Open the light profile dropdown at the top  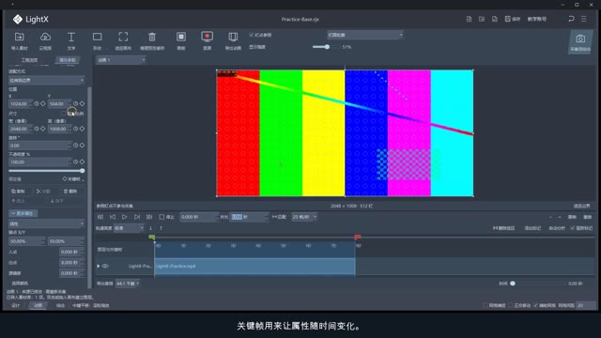pyautogui.click(x=365, y=35)
